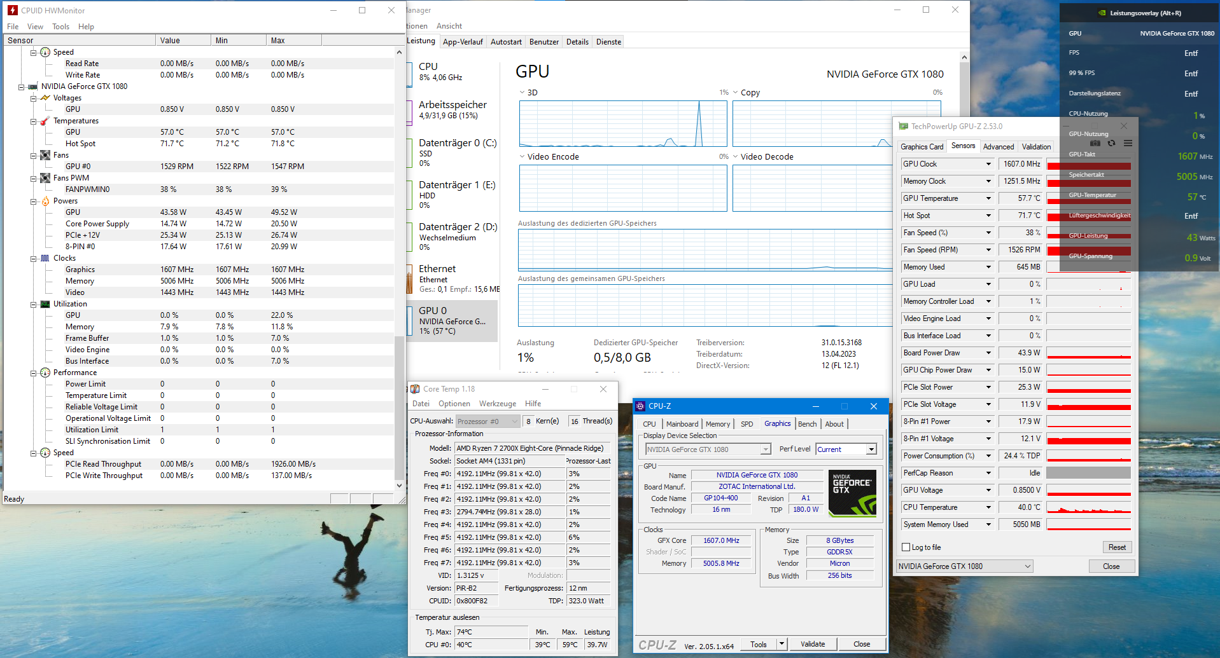
Task: Click the Fans icon in HWMonitor tree
Action: (45, 155)
